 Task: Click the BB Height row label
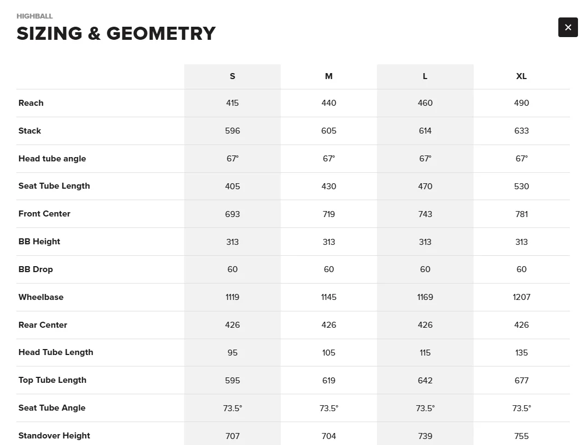pos(39,242)
